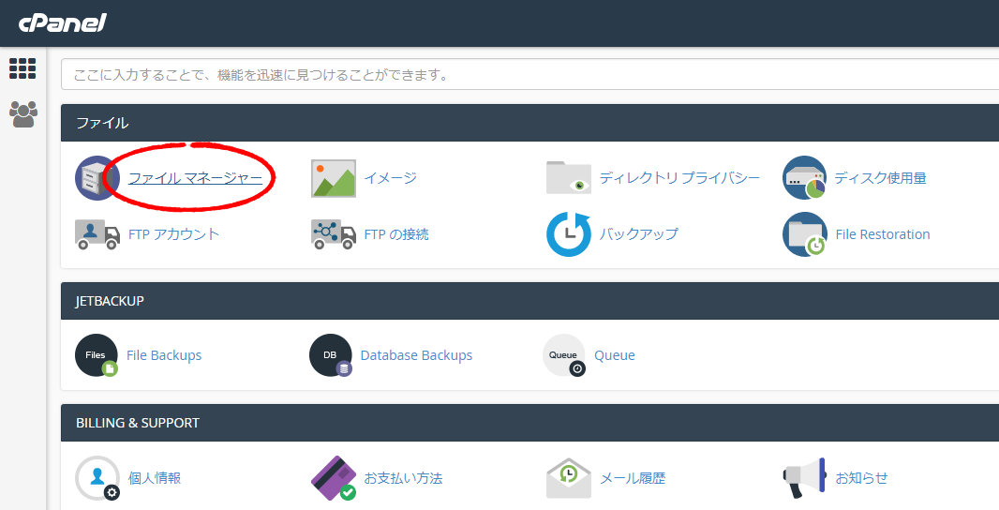Viewport: 999px width, 510px height.
Task: Click the バックアップ clock arrow icon
Action: coord(569,234)
